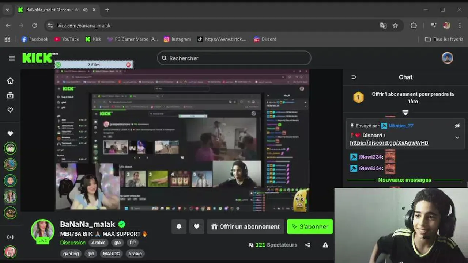Open first followed channel avatar in sidebar
This screenshot has width=468, height=263.
click(10, 148)
